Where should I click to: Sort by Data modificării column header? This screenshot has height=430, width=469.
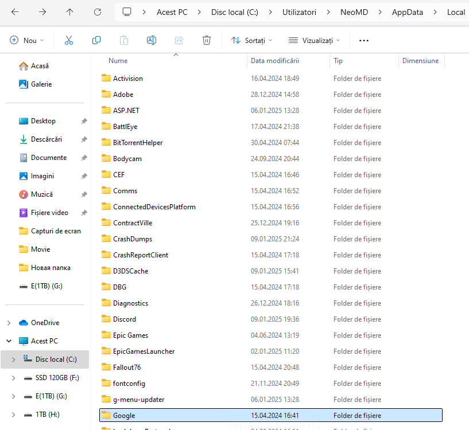tap(274, 61)
